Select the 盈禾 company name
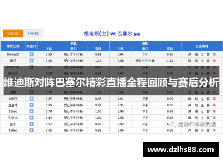 [13, 124]
